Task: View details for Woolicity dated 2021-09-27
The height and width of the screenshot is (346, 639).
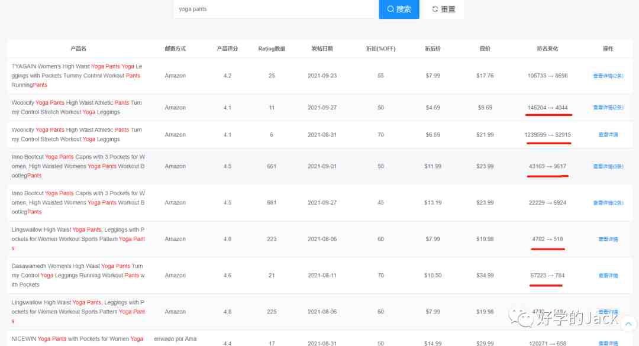Action: pyautogui.click(x=608, y=108)
